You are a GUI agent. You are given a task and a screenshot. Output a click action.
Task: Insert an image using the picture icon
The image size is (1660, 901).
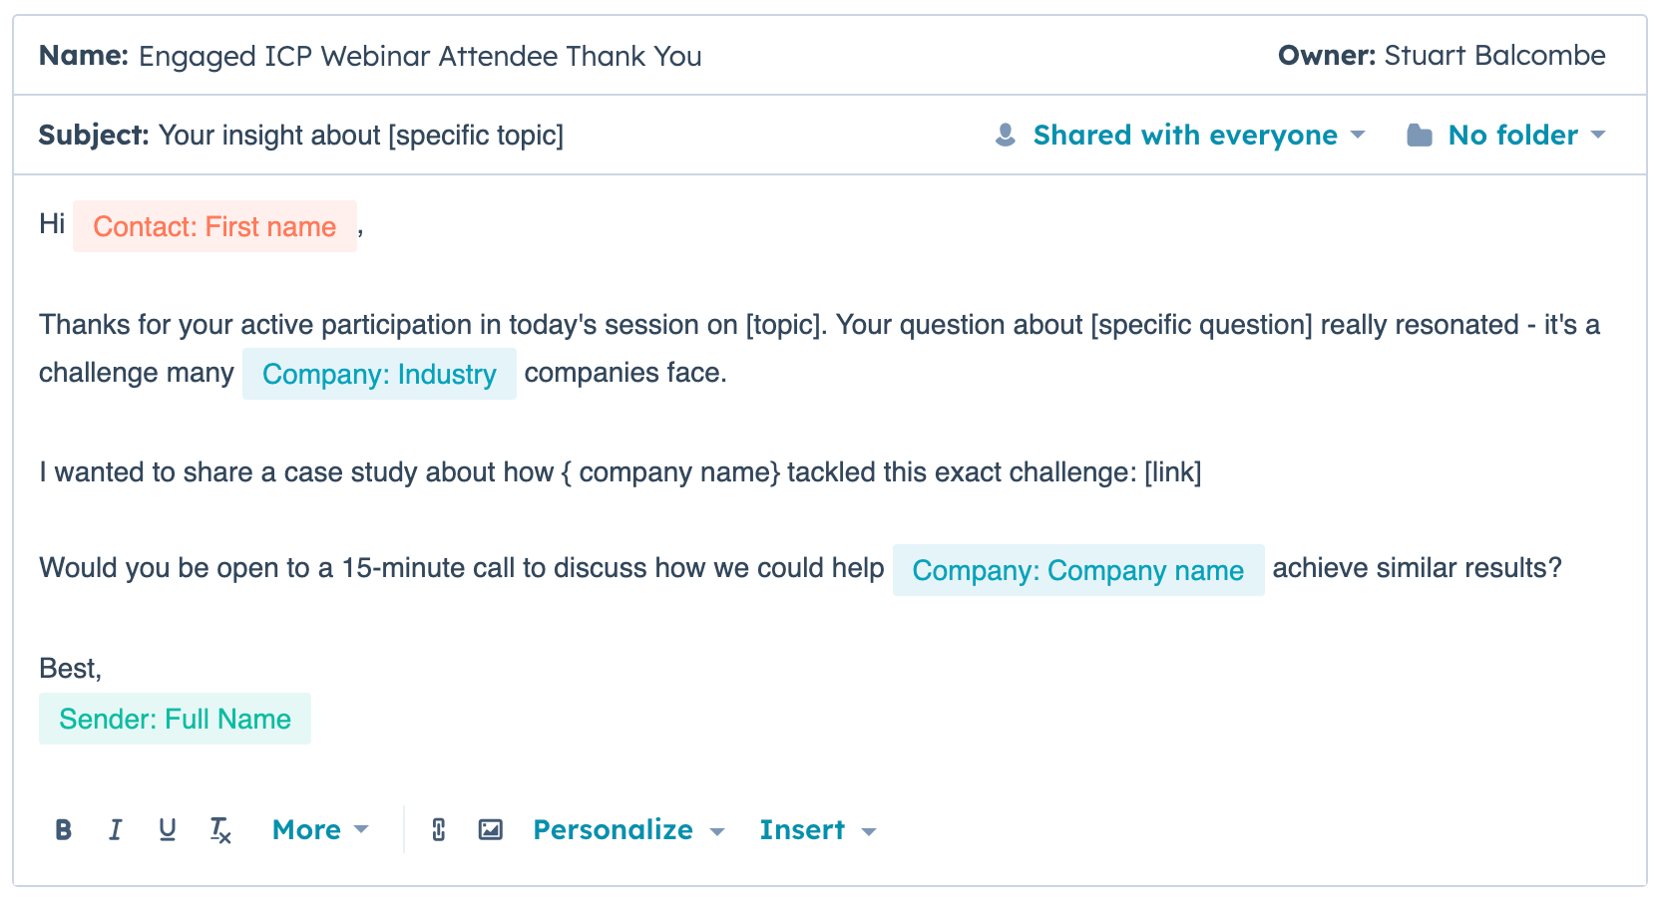point(491,830)
